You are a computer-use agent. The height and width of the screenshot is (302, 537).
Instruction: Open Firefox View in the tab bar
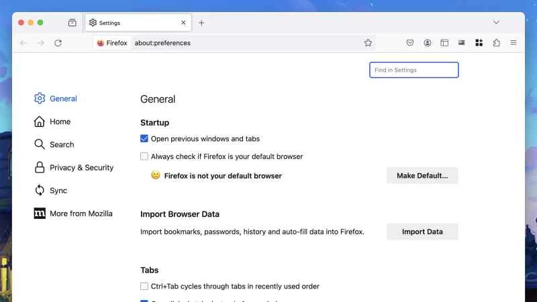tap(72, 23)
